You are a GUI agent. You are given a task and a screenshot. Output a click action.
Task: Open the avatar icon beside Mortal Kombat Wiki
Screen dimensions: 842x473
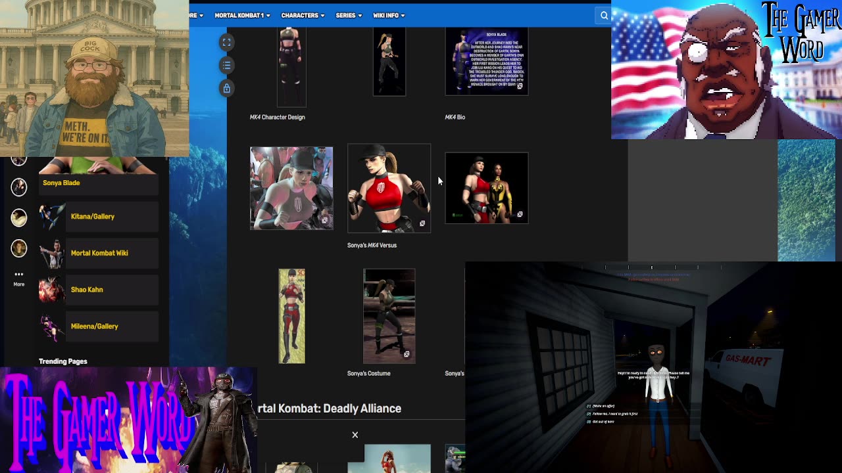click(19, 248)
